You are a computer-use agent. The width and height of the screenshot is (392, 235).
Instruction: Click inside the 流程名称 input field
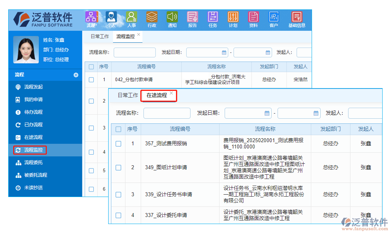134,52
